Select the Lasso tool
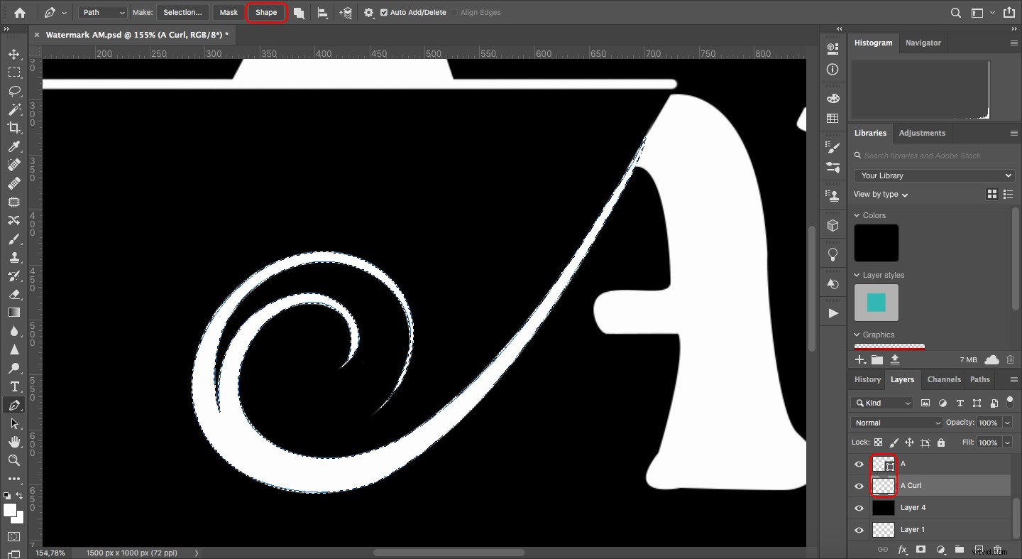The image size is (1022, 559). (x=14, y=91)
